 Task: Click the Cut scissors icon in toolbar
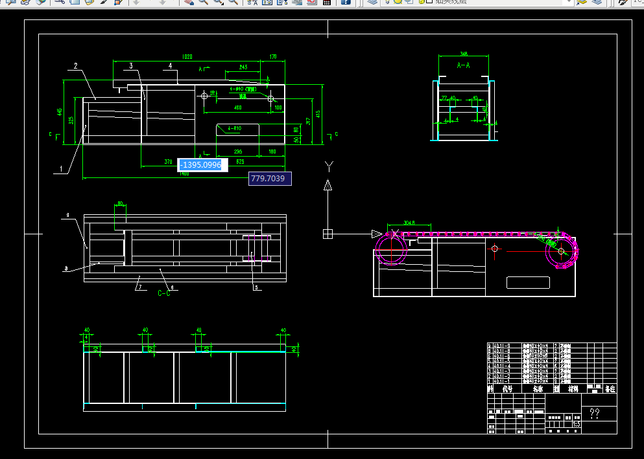tap(60, 2)
